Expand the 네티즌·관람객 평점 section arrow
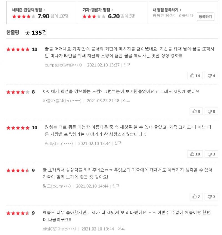This screenshot has width=222, height=235. (x=44, y=10)
